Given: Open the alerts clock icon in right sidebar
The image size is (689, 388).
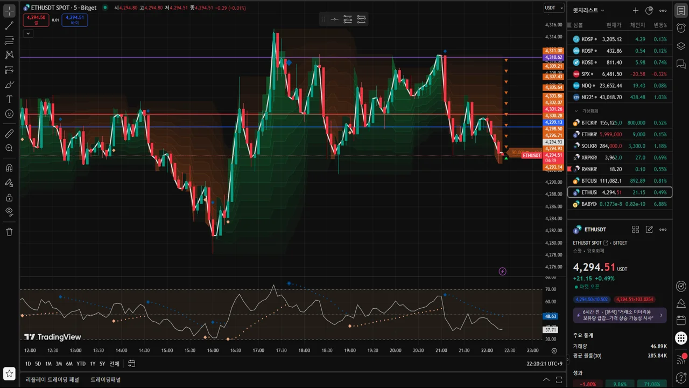Looking at the screenshot, I should (681, 28).
